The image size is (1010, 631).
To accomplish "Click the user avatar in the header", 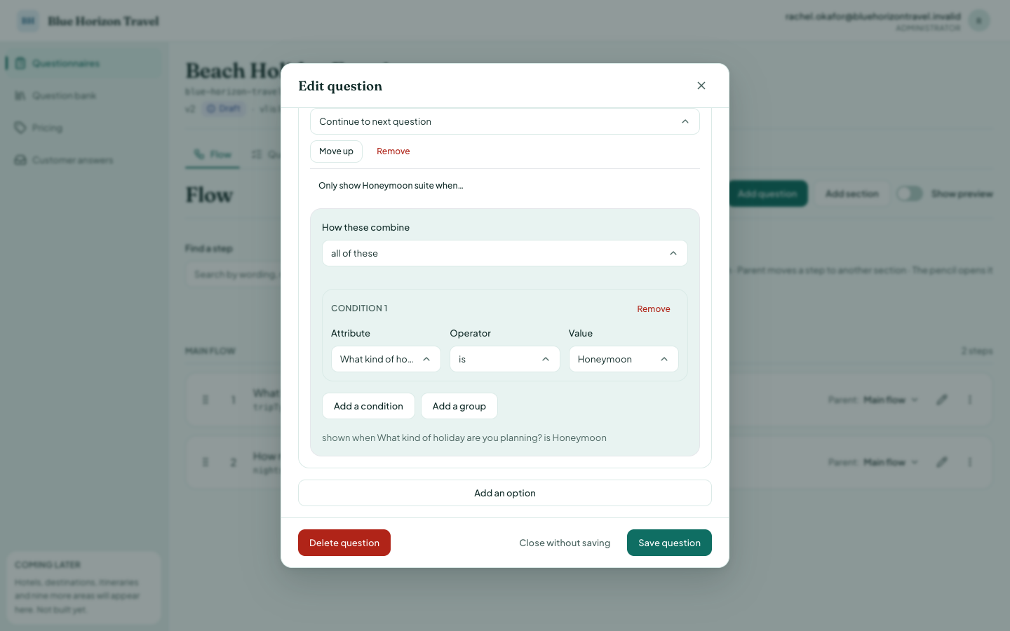I will coord(979,20).
